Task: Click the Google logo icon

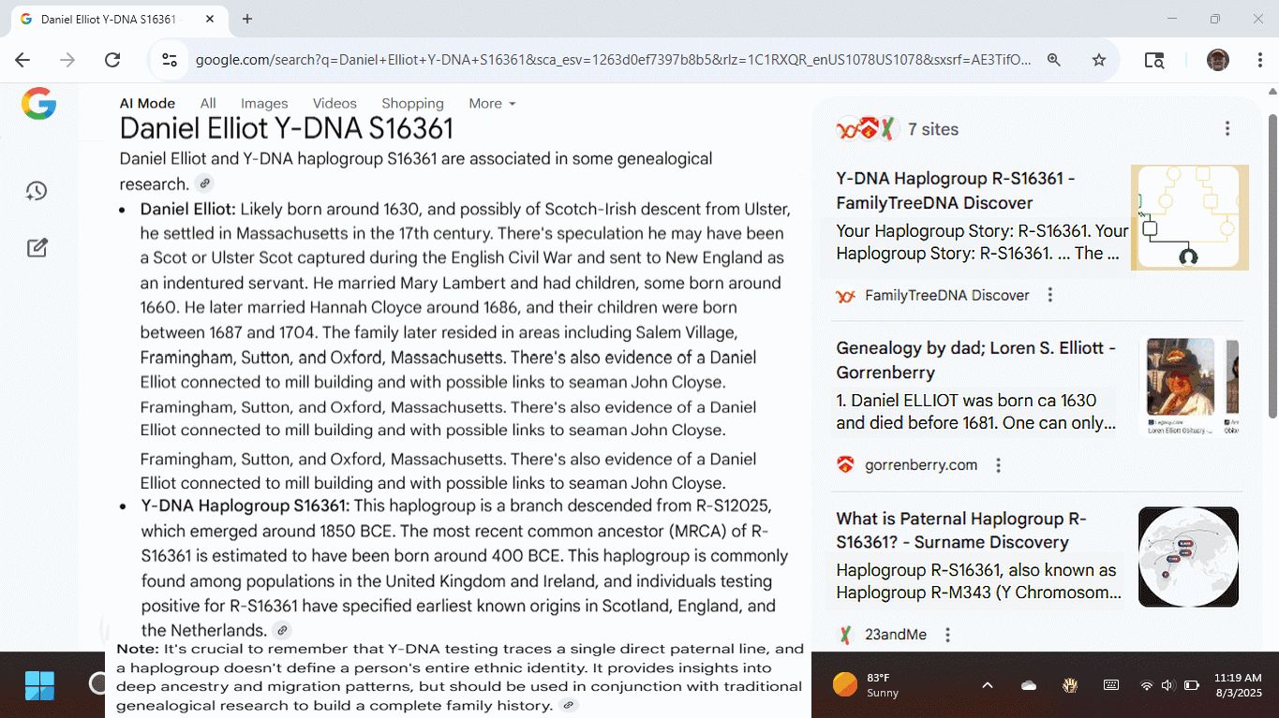Action: click(38, 104)
